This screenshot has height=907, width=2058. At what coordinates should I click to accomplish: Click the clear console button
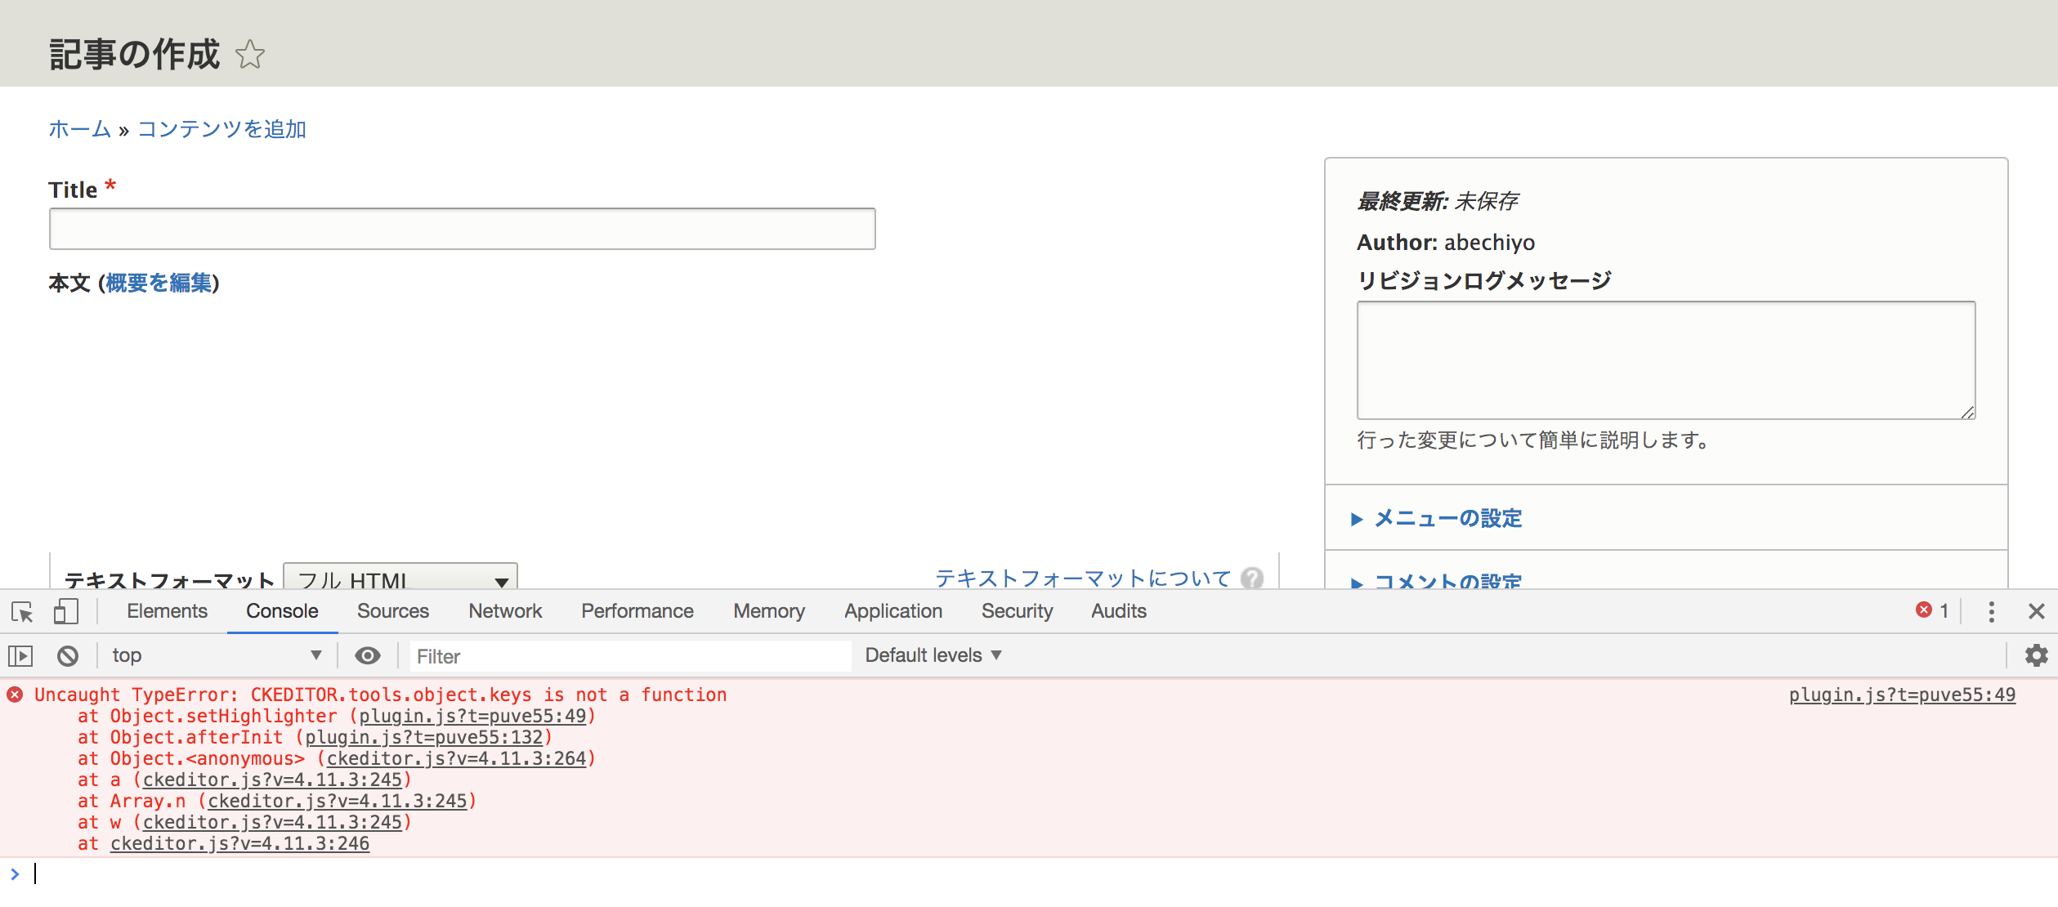click(x=67, y=654)
